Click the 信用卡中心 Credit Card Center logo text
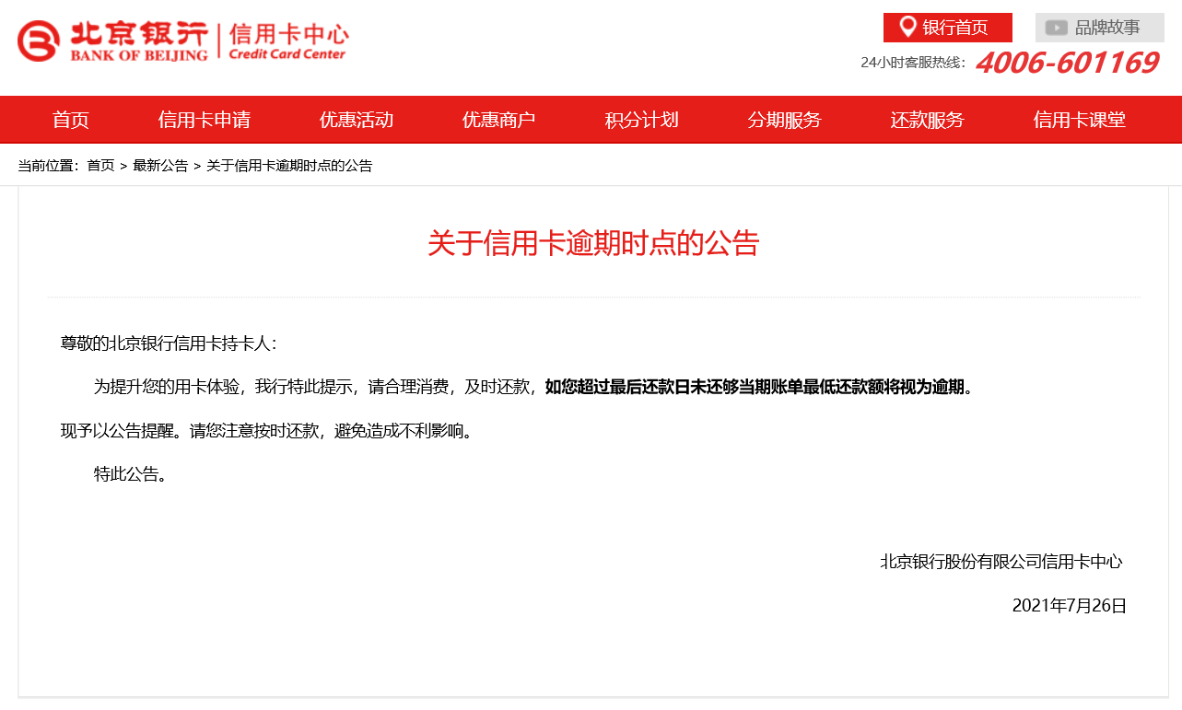The height and width of the screenshot is (710, 1182). pyautogui.click(x=288, y=41)
